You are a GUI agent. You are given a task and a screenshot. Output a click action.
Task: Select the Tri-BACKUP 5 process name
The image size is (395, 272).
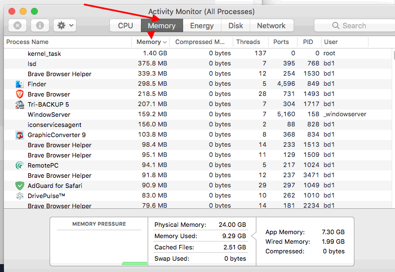click(x=48, y=104)
